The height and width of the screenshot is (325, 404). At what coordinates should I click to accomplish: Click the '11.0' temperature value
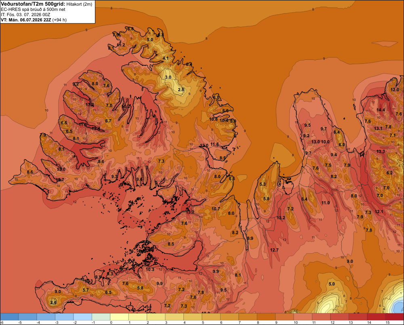coord(325,203)
